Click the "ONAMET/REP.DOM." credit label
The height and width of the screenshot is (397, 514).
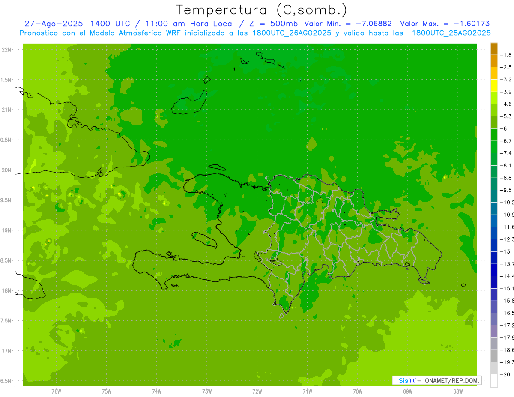tap(452, 380)
